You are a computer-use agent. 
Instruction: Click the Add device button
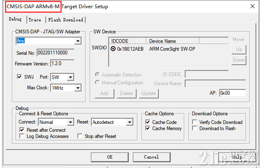click(x=104, y=93)
